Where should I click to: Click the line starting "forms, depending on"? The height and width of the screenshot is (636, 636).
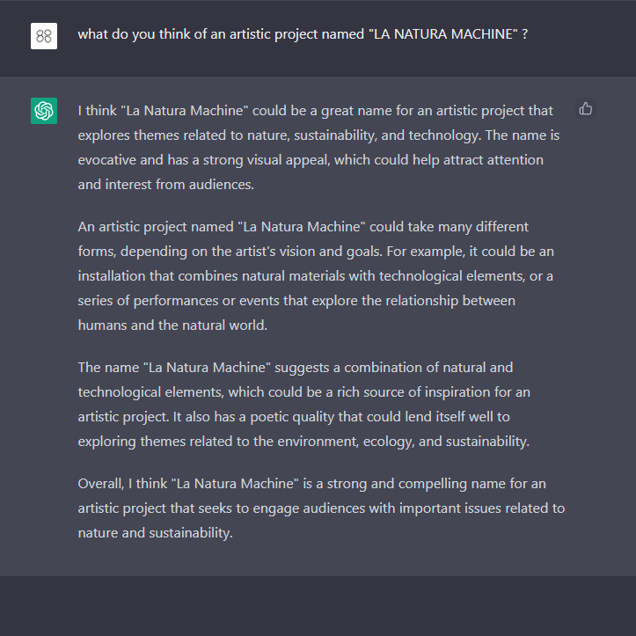click(x=316, y=252)
